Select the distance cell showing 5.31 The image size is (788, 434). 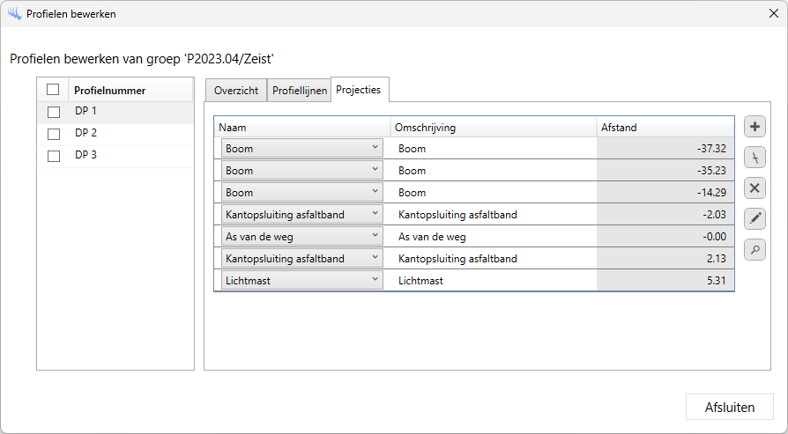(x=665, y=281)
